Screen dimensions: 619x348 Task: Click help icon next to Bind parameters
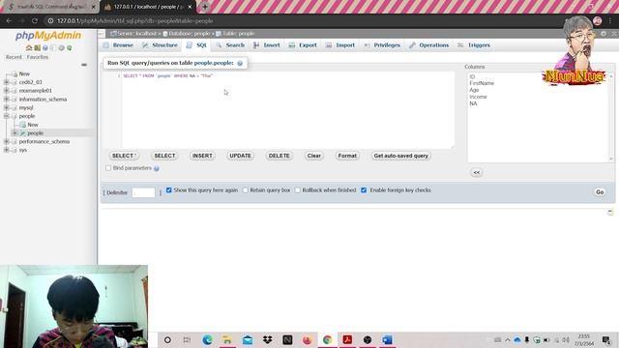(x=157, y=168)
